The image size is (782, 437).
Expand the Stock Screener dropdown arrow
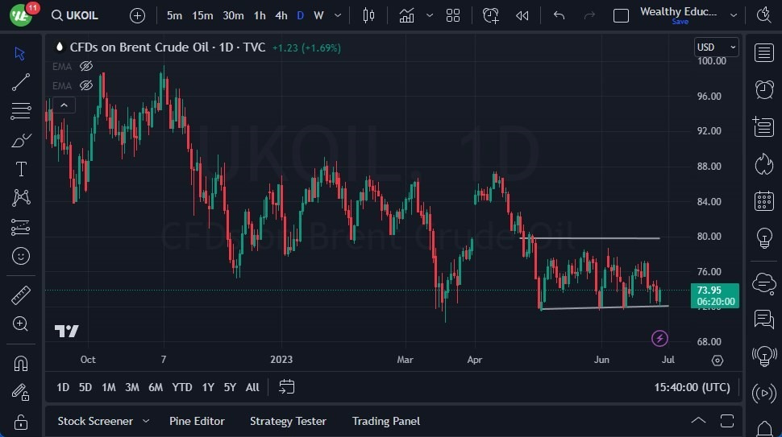pyautogui.click(x=146, y=421)
